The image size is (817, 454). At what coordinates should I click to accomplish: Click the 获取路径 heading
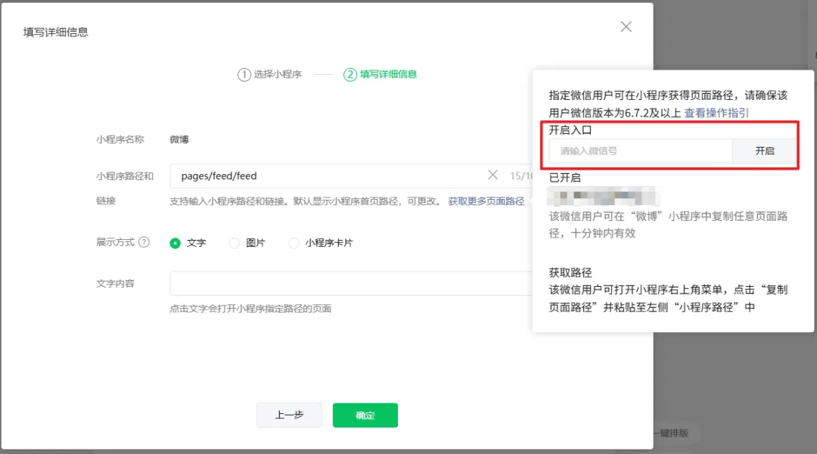[570, 272]
